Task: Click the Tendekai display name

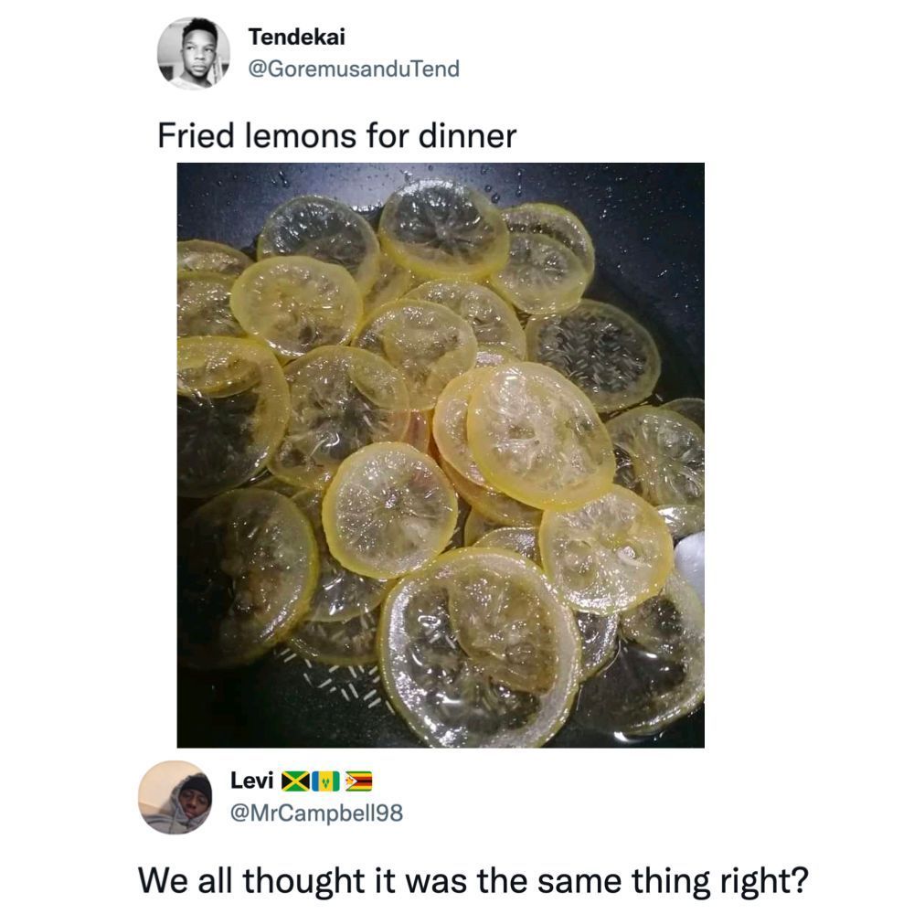Action: (x=296, y=37)
